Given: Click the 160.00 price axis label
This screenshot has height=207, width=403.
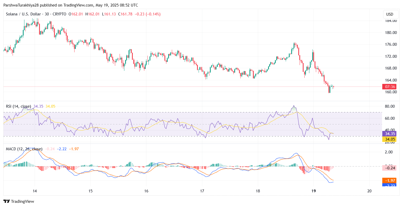Looking at the screenshot, I should 391,92.
